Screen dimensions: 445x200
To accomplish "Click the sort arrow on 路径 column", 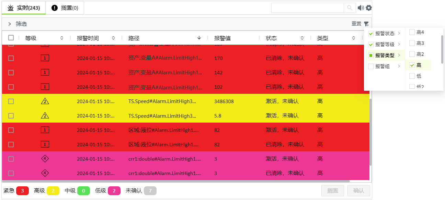I will coord(199,38).
